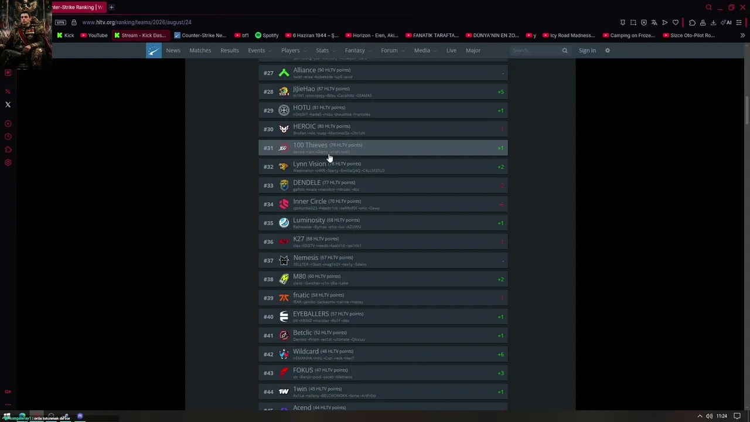750x422 pixels.
Task: Open the Stream - Kick Dashboard bookmark
Action: 141,35
